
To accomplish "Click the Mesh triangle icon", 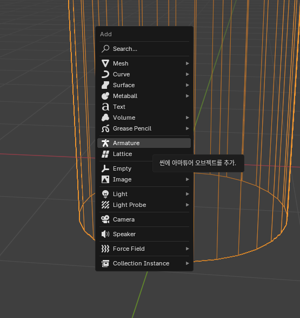I will [105, 63].
